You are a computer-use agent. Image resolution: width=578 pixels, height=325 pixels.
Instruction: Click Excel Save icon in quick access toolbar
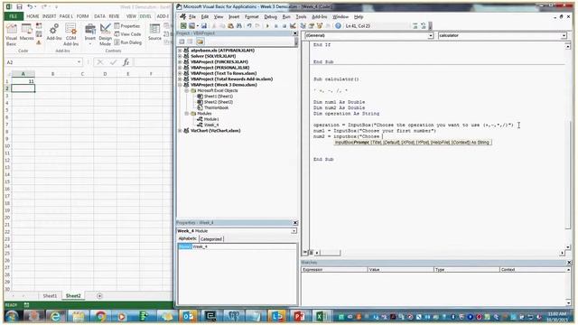pyautogui.click(x=19, y=6)
